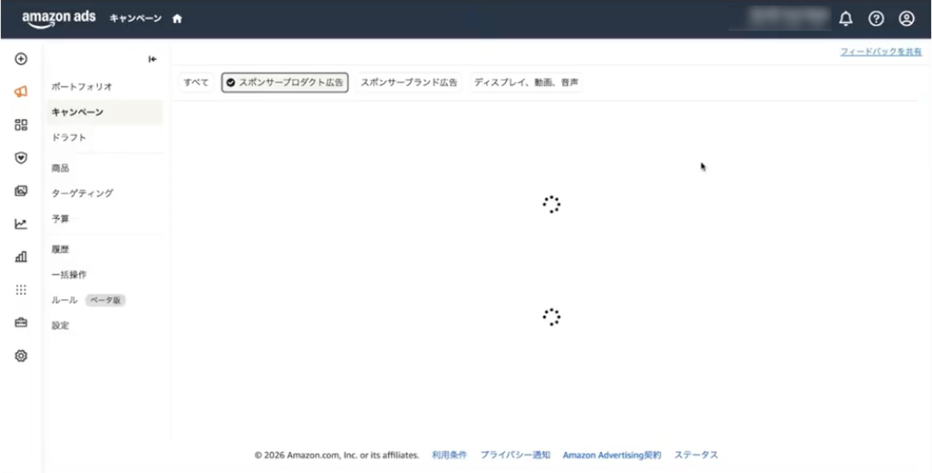The width and height of the screenshot is (932, 473).
Task: Open the gear settings sidebar icon
Action: 21,356
